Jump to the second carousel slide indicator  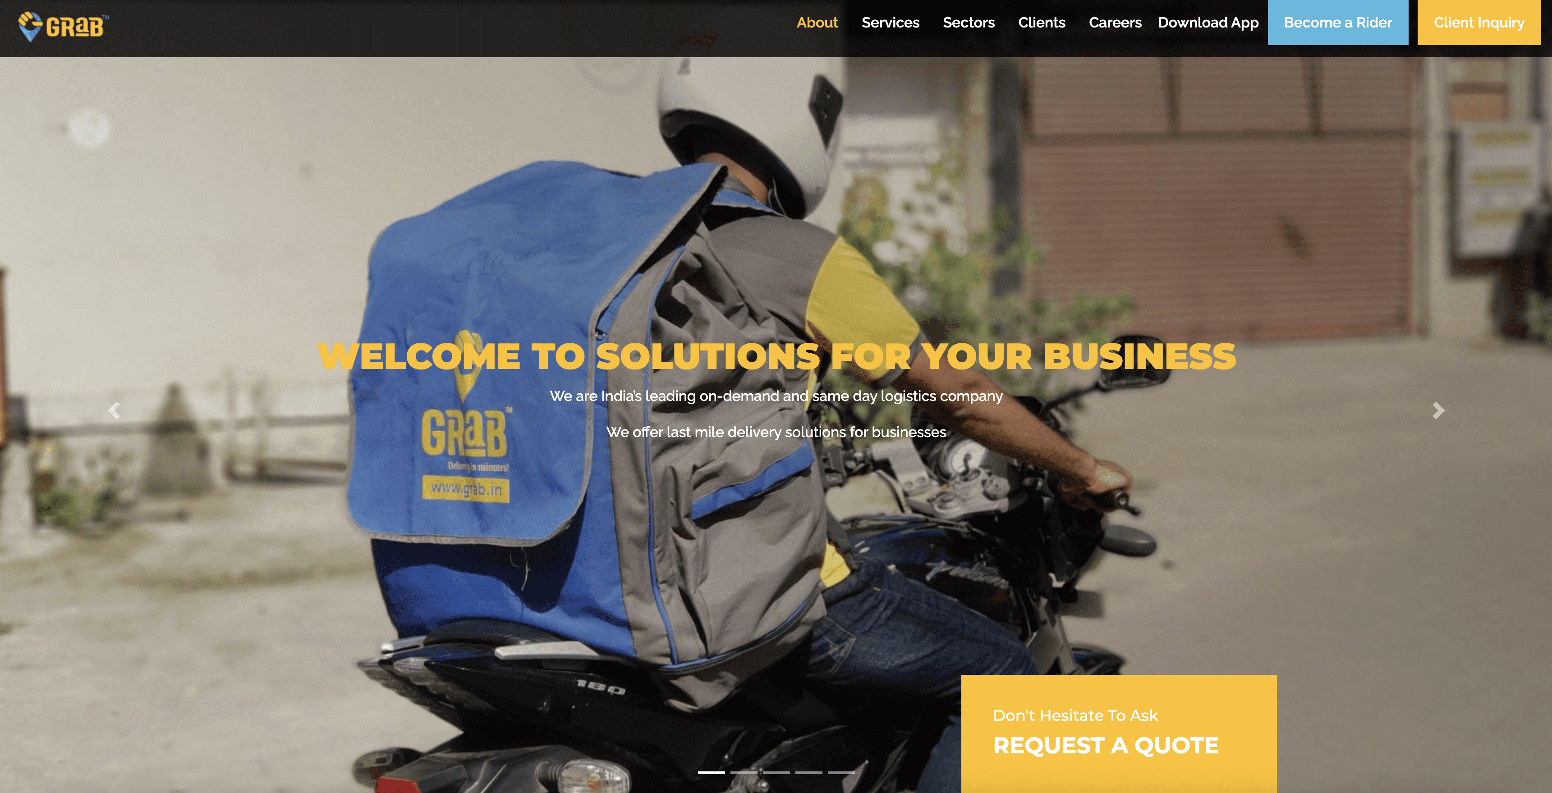pos(744,772)
